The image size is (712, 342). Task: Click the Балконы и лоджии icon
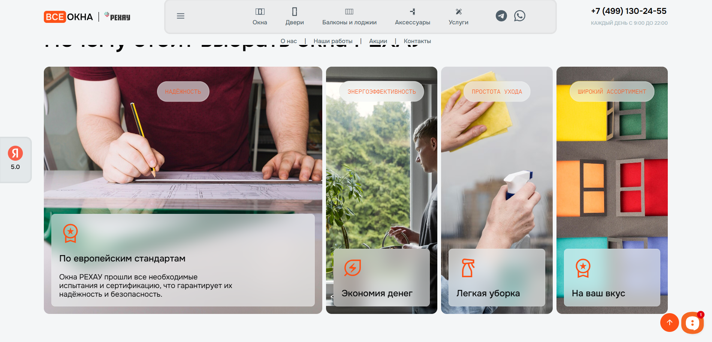coord(349,12)
